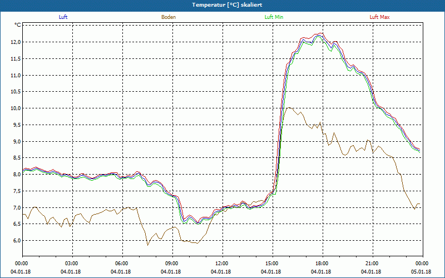
Task: Click the 6,5 value on y-axis
Action: pos(17,224)
